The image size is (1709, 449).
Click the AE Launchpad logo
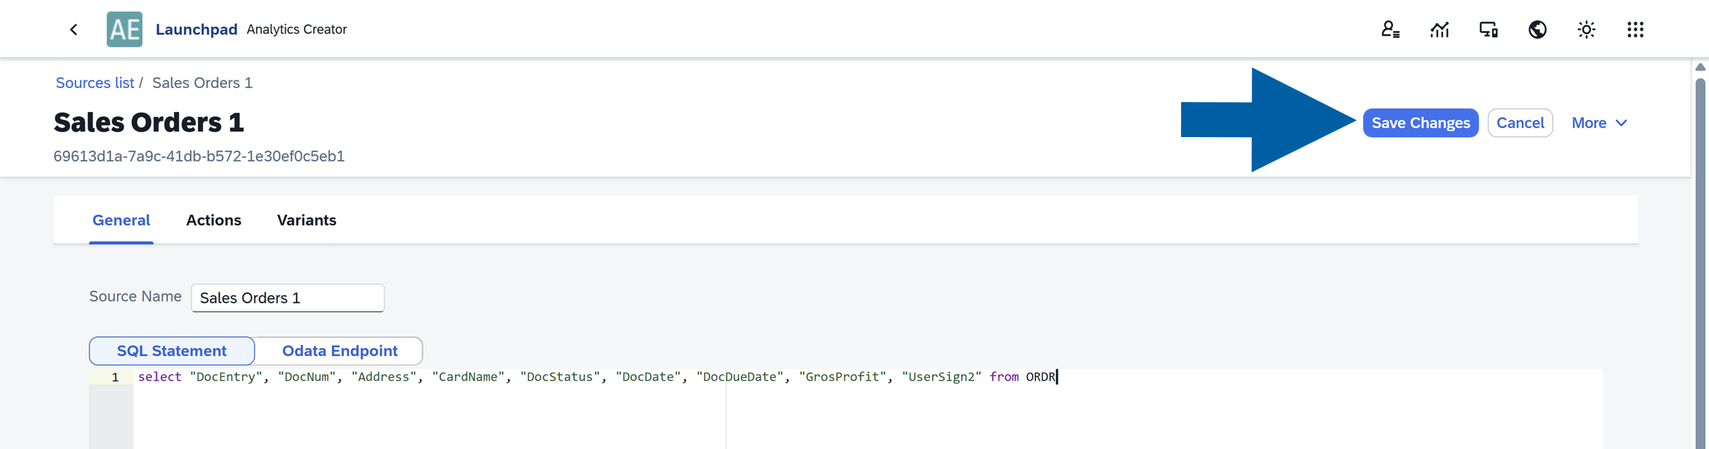pos(125,29)
